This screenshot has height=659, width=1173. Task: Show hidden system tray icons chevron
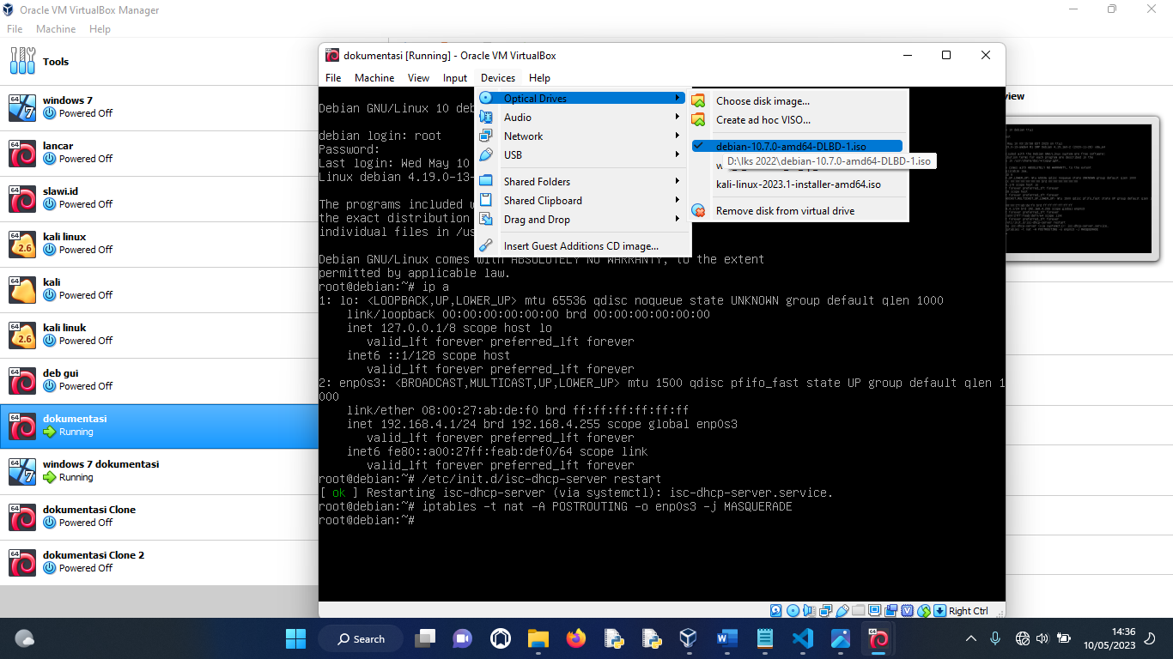(971, 638)
